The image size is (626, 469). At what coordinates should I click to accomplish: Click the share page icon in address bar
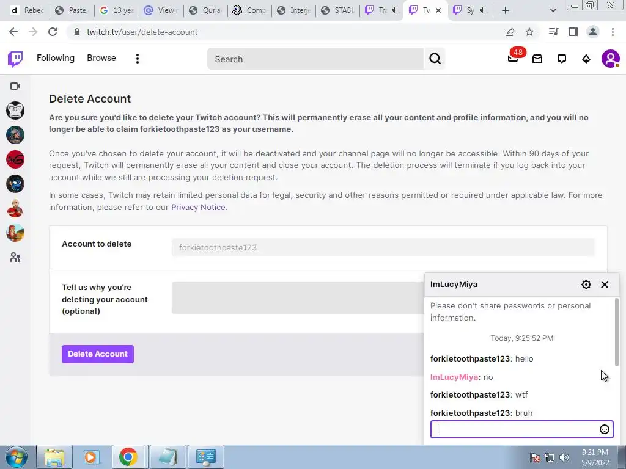pyautogui.click(x=510, y=32)
